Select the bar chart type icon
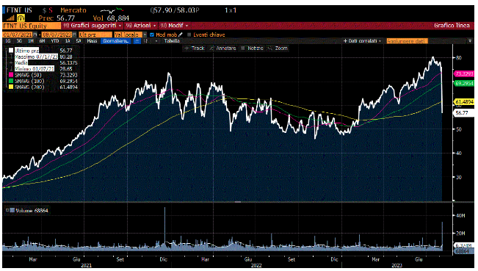Screen dimensions: 478x271 (x=145, y=41)
